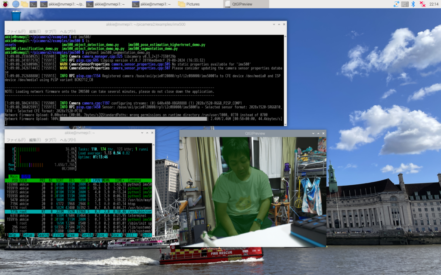Sort htop by the USER column header
The width and height of the screenshot is (441, 275).
coord(23,180)
